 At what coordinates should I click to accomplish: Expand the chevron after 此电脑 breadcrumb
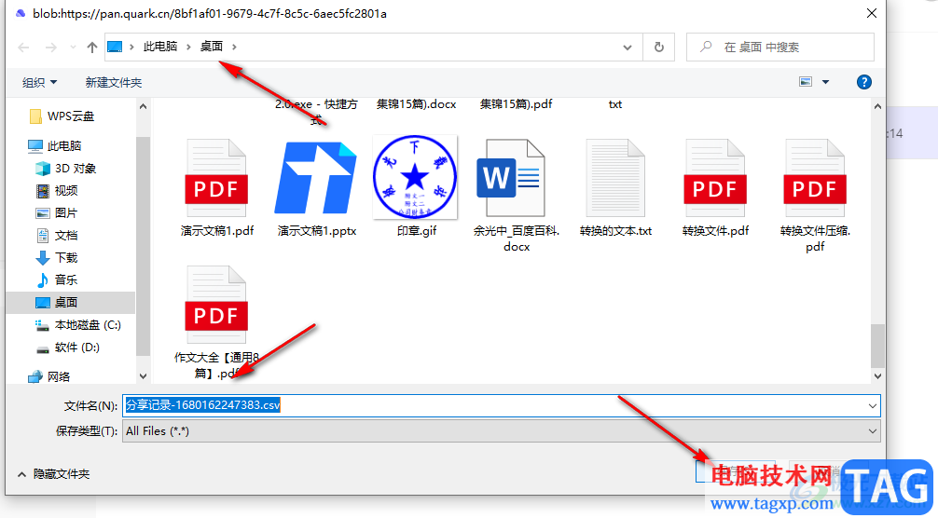click(x=188, y=47)
